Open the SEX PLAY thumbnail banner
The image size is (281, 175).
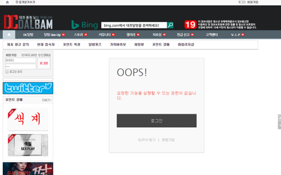tap(28, 145)
